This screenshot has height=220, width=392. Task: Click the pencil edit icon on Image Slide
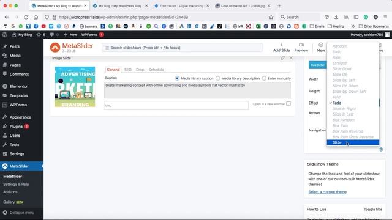[x=282, y=58]
